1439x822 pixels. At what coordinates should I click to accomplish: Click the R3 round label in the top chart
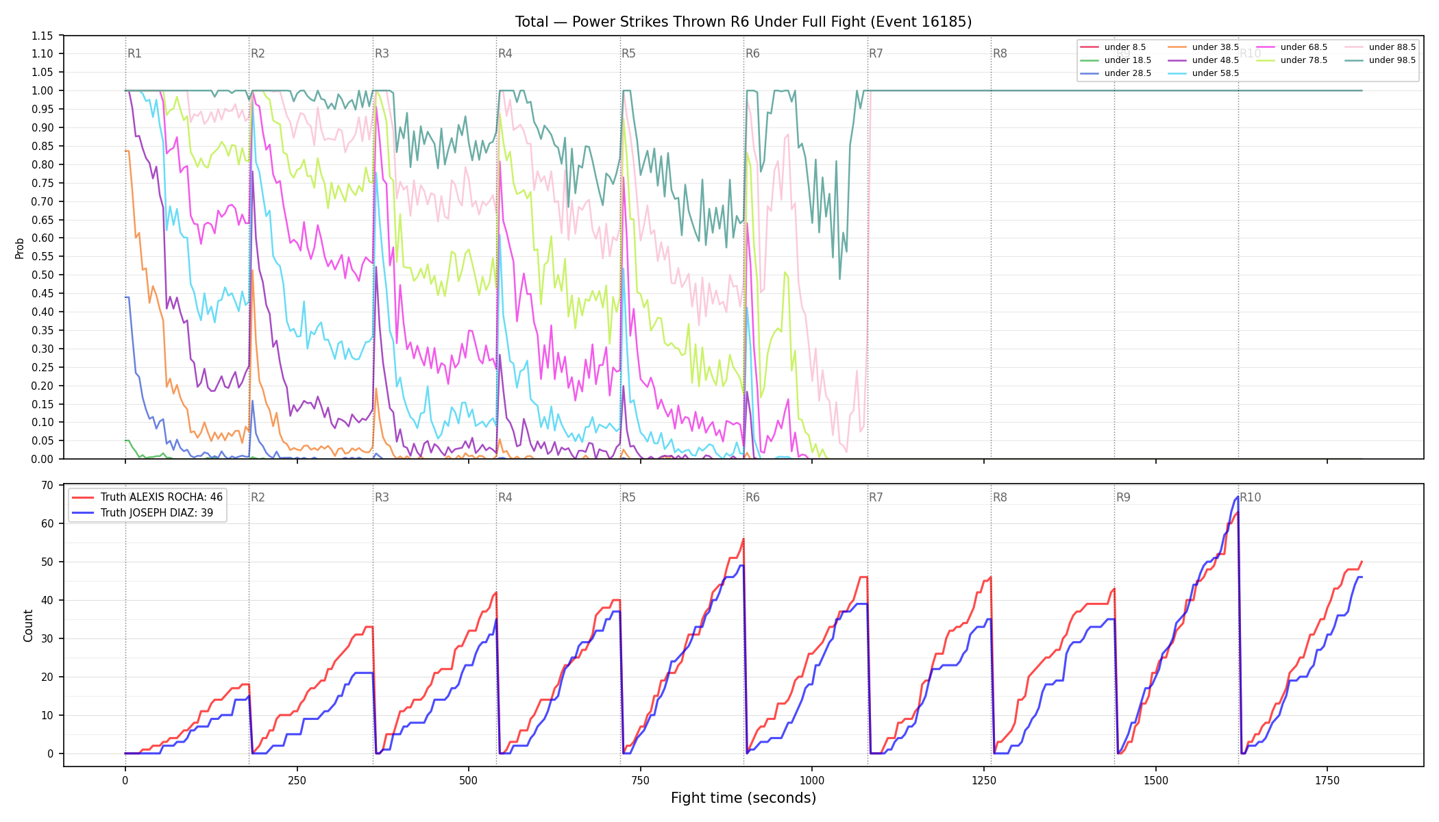(382, 53)
